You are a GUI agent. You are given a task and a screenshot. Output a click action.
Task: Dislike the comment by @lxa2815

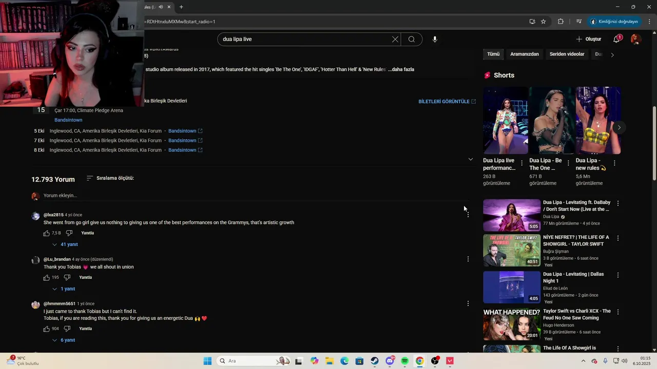coord(69,233)
